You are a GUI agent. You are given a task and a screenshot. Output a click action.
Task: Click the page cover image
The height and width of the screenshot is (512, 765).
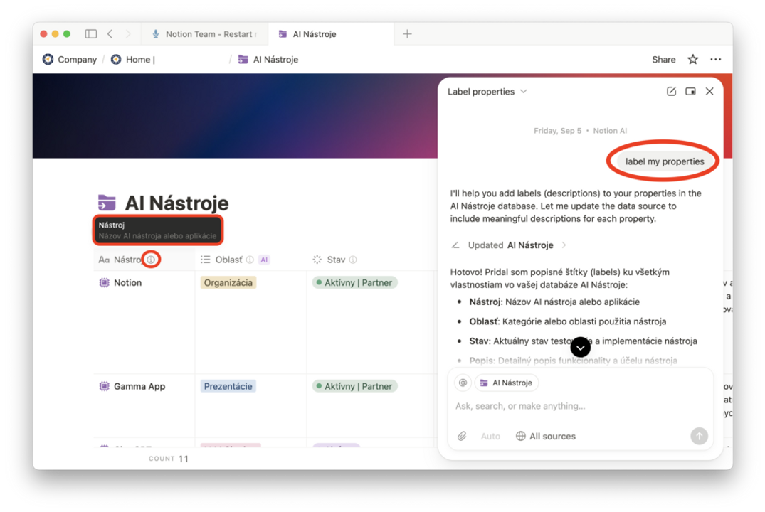point(234,116)
